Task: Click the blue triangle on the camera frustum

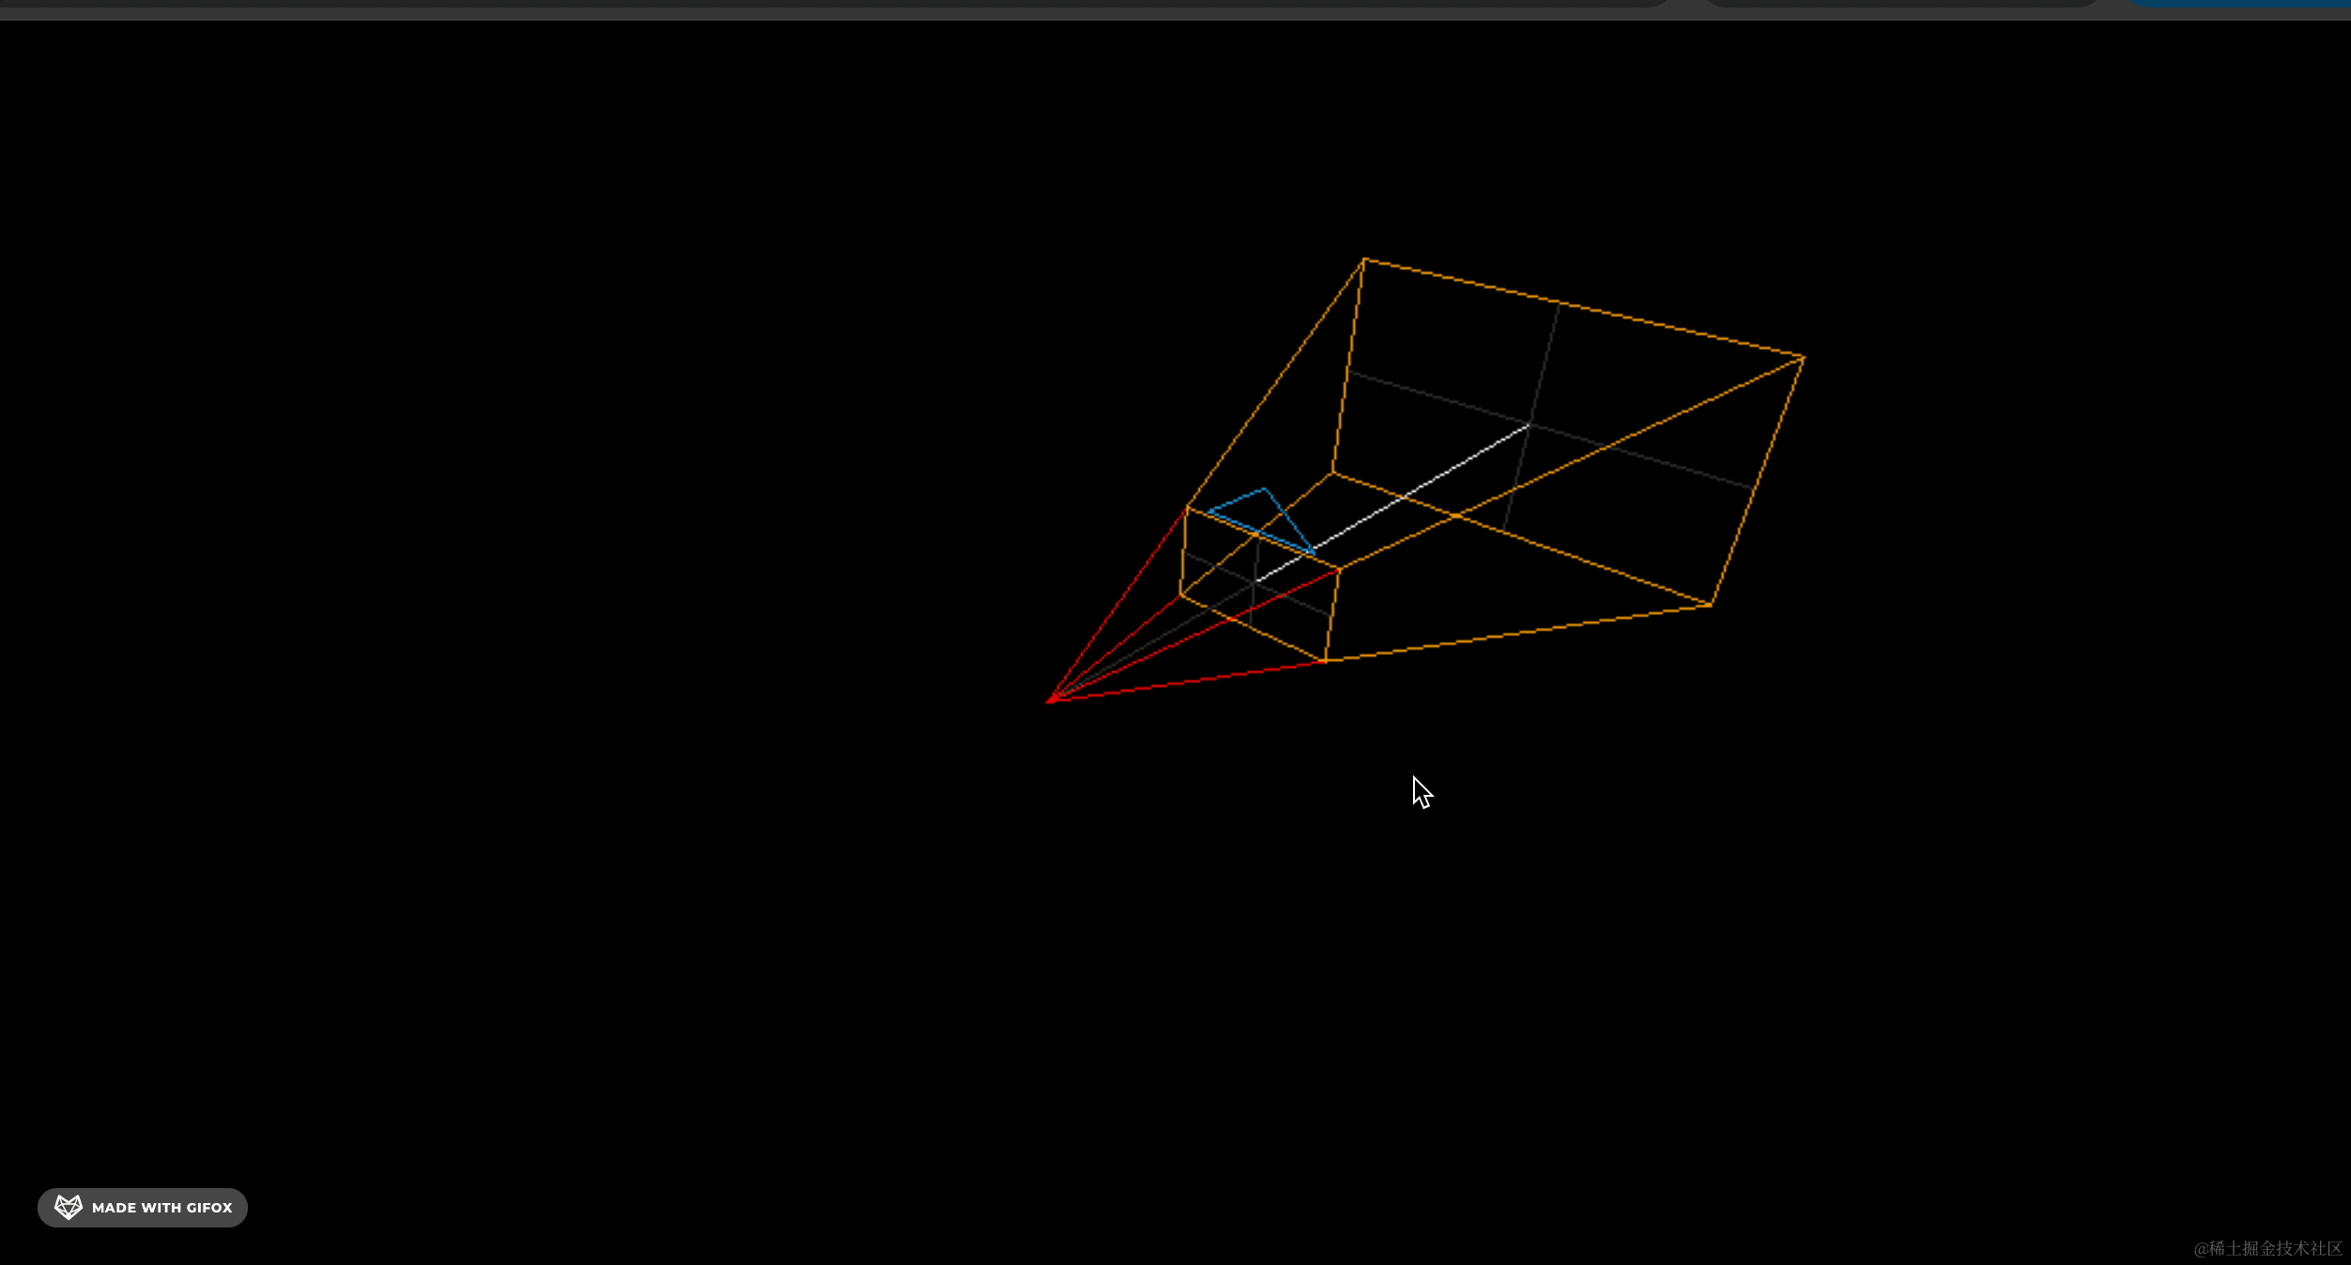Action: pos(1262,519)
